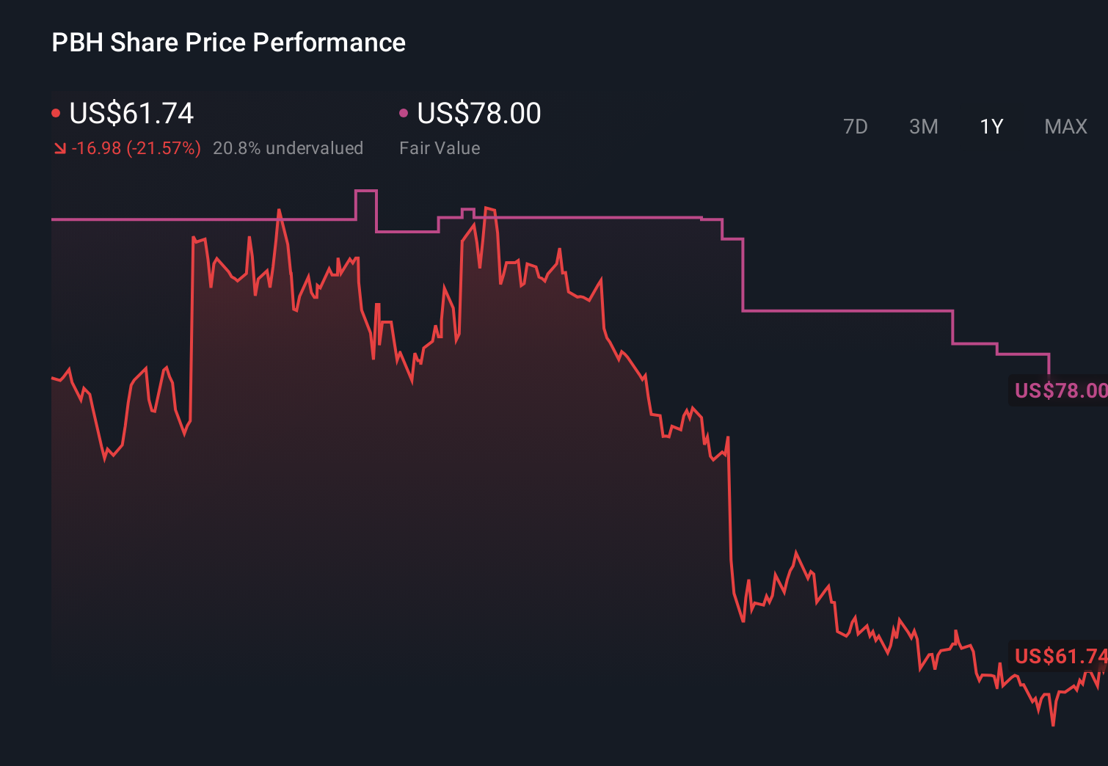Click the US$78.00 fair value heading
The height and width of the screenshot is (766, 1108).
tap(478, 114)
